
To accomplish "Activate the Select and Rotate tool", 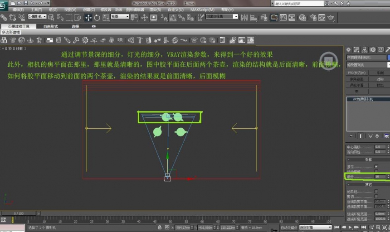I will tap(97, 18).
